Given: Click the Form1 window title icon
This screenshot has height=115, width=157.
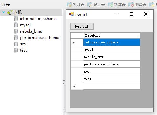Looking at the screenshot, I should click(71, 14).
